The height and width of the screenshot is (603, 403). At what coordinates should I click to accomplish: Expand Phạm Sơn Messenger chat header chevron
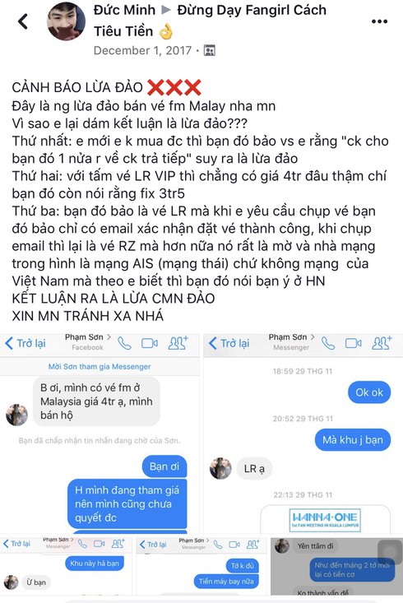(x=313, y=337)
